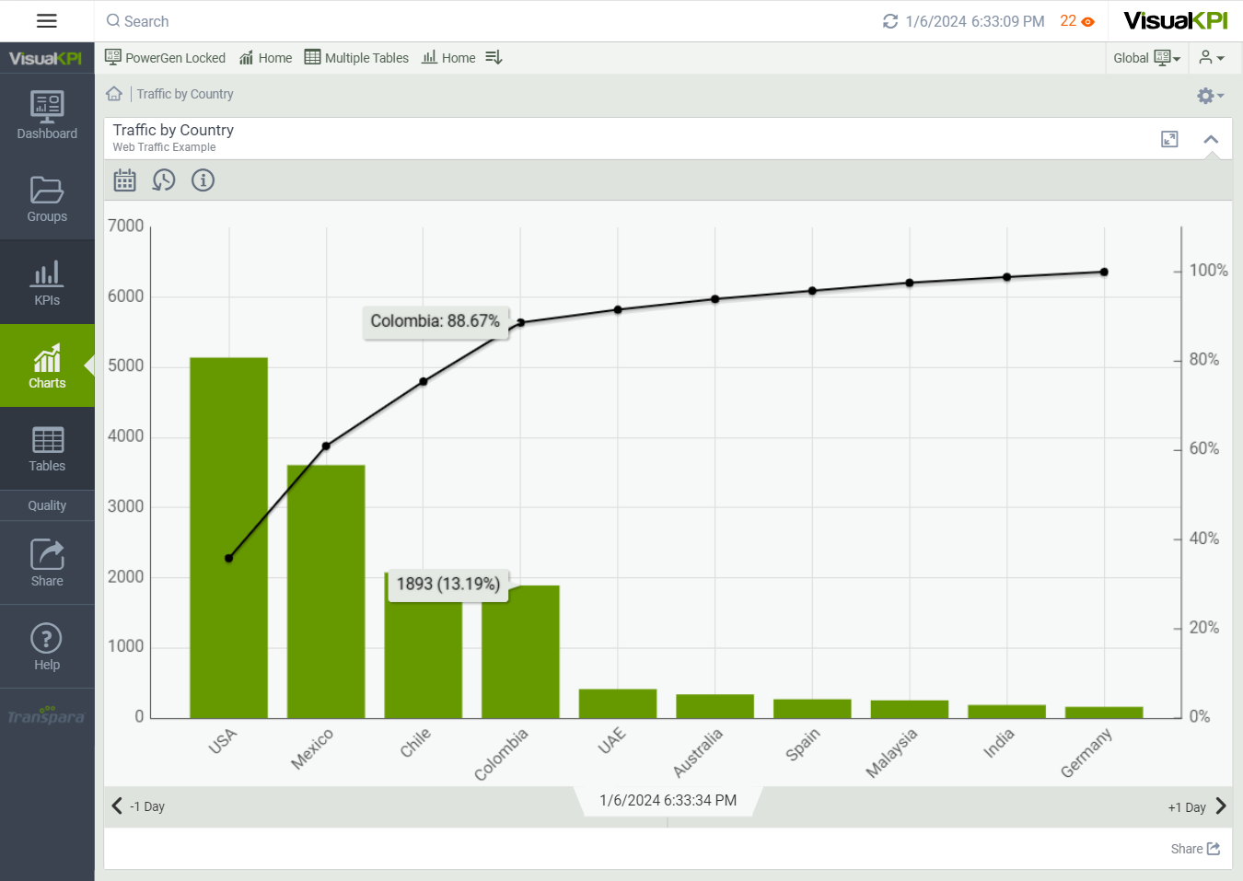Open the time history clock icon
1243x881 pixels.
pyautogui.click(x=164, y=180)
